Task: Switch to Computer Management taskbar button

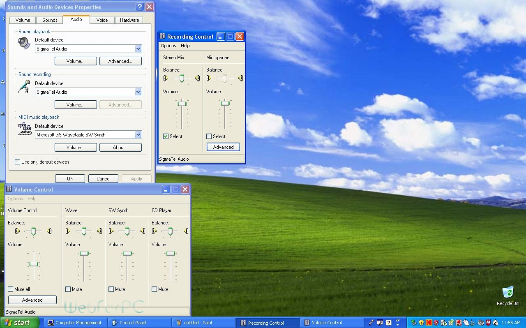Action: [76, 323]
